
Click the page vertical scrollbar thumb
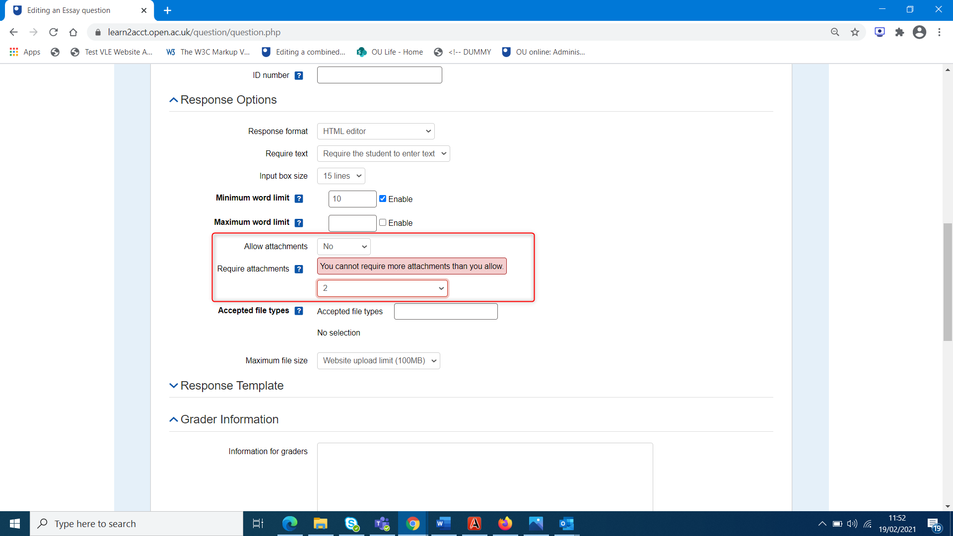click(948, 282)
